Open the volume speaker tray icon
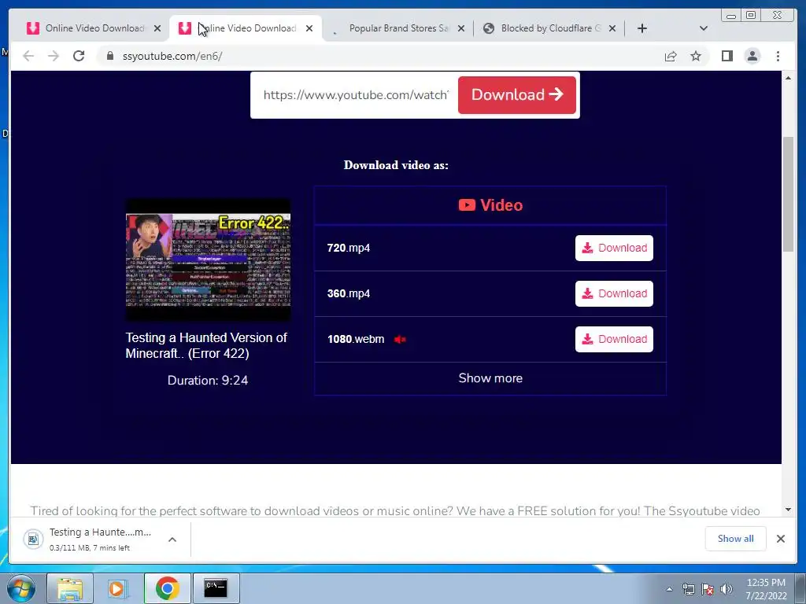 tap(727, 589)
